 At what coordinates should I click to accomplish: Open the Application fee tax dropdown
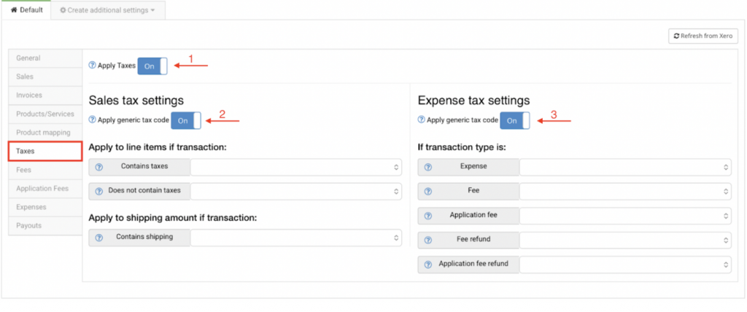(x=625, y=216)
